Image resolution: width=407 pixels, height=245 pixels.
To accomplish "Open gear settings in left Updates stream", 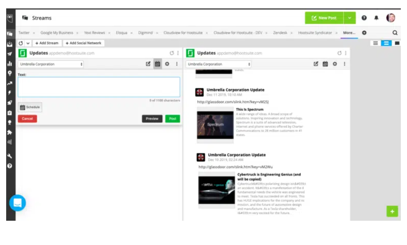I will (167, 64).
